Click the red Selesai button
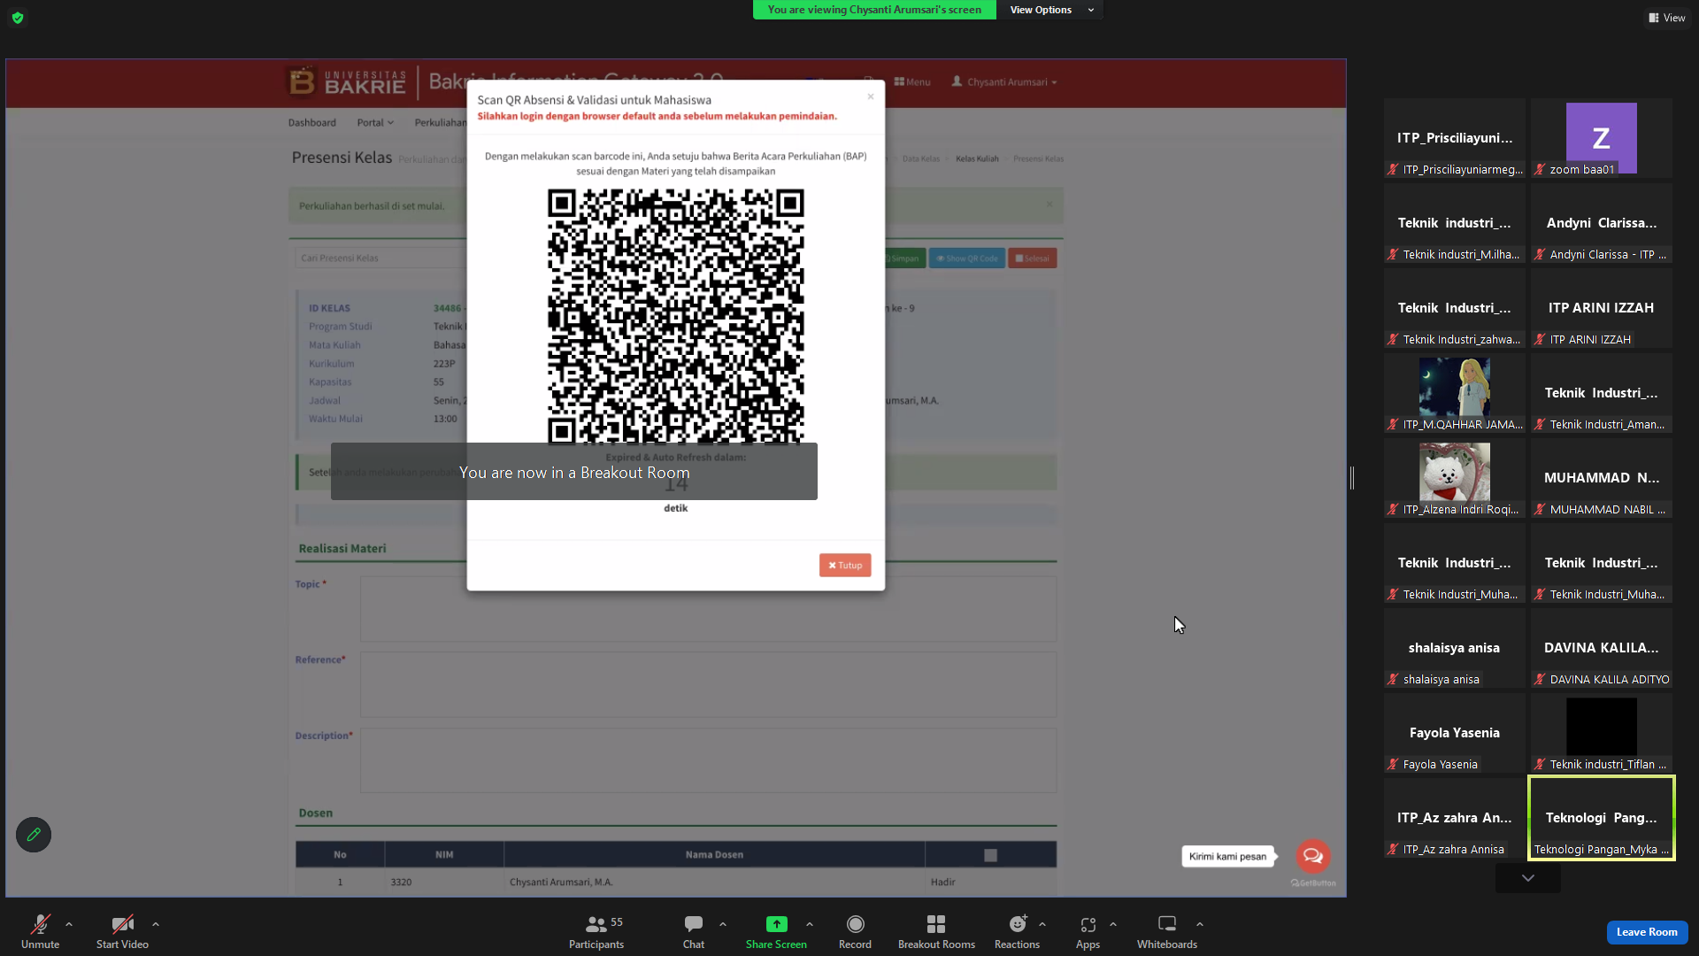The height and width of the screenshot is (956, 1699). pyautogui.click(x=1033, y=258)
